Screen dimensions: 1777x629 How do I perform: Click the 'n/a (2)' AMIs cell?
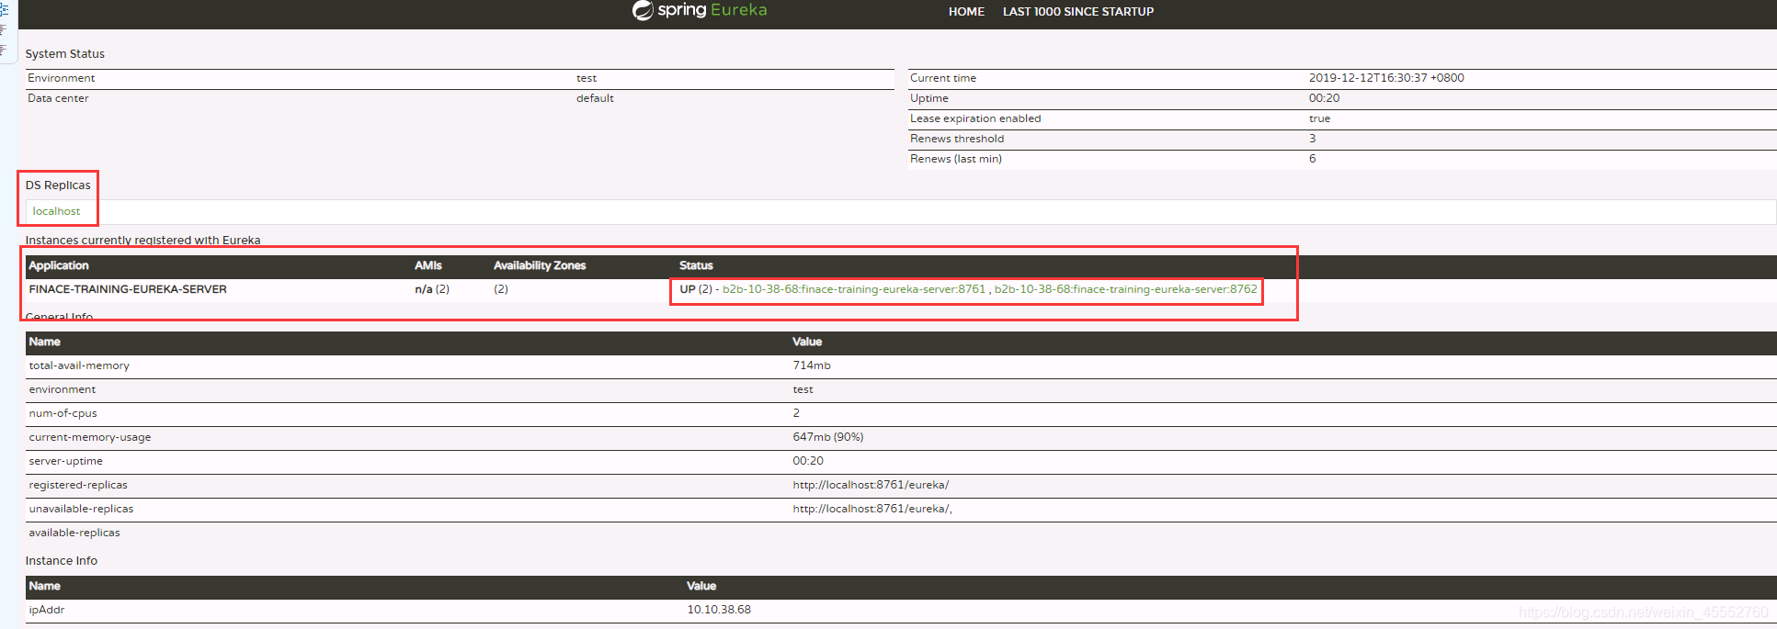click(x=432, y=289)
